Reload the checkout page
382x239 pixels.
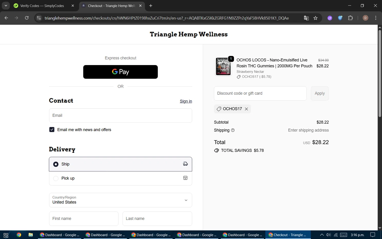click(x=27, y=18)
